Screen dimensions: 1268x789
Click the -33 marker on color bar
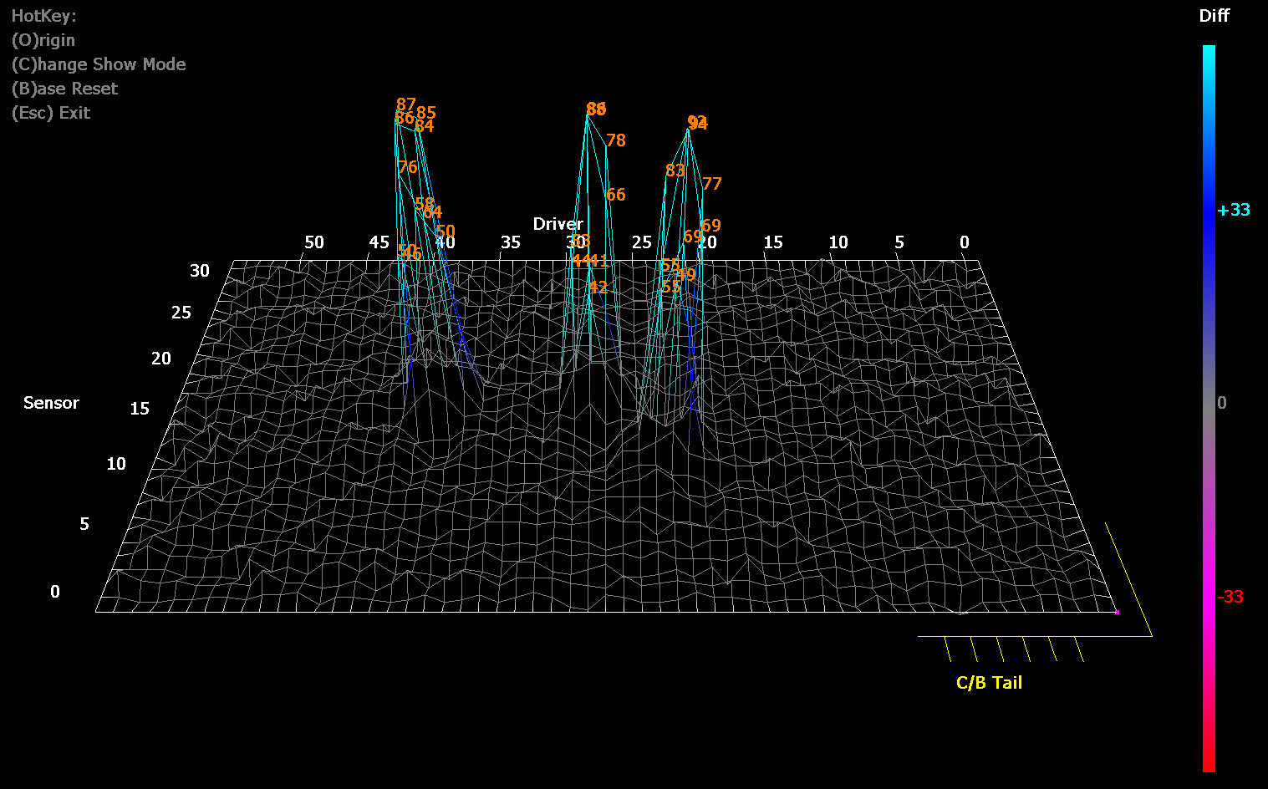1230,596
